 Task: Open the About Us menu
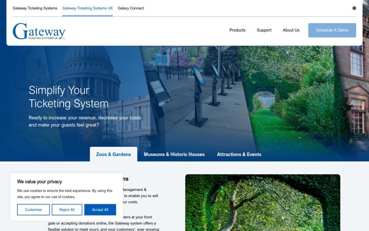[x=291, y=30]
